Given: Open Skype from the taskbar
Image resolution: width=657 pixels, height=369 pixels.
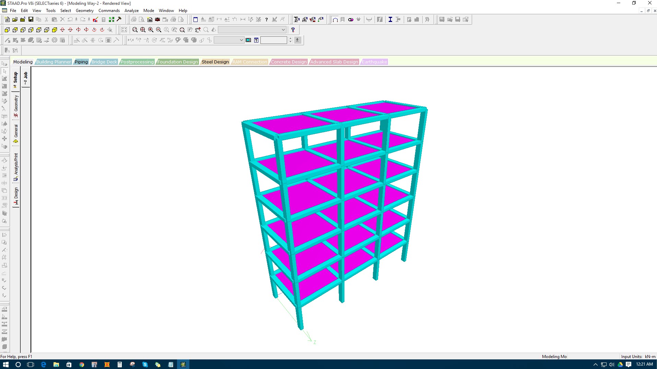Looking at the screenshot, I should (x=145, y=365).
